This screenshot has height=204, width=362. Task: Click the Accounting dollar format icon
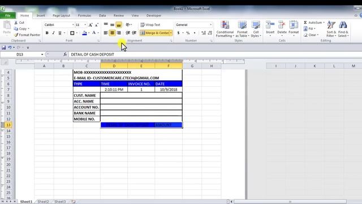pyautogui.click(x=178, y=33)
